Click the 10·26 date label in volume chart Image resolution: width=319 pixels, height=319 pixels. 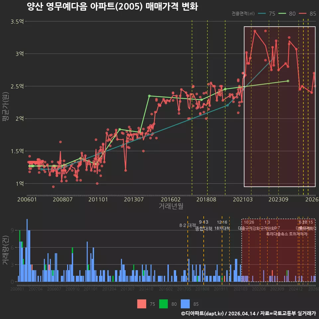pyautogui.click(x=249, y=222)
